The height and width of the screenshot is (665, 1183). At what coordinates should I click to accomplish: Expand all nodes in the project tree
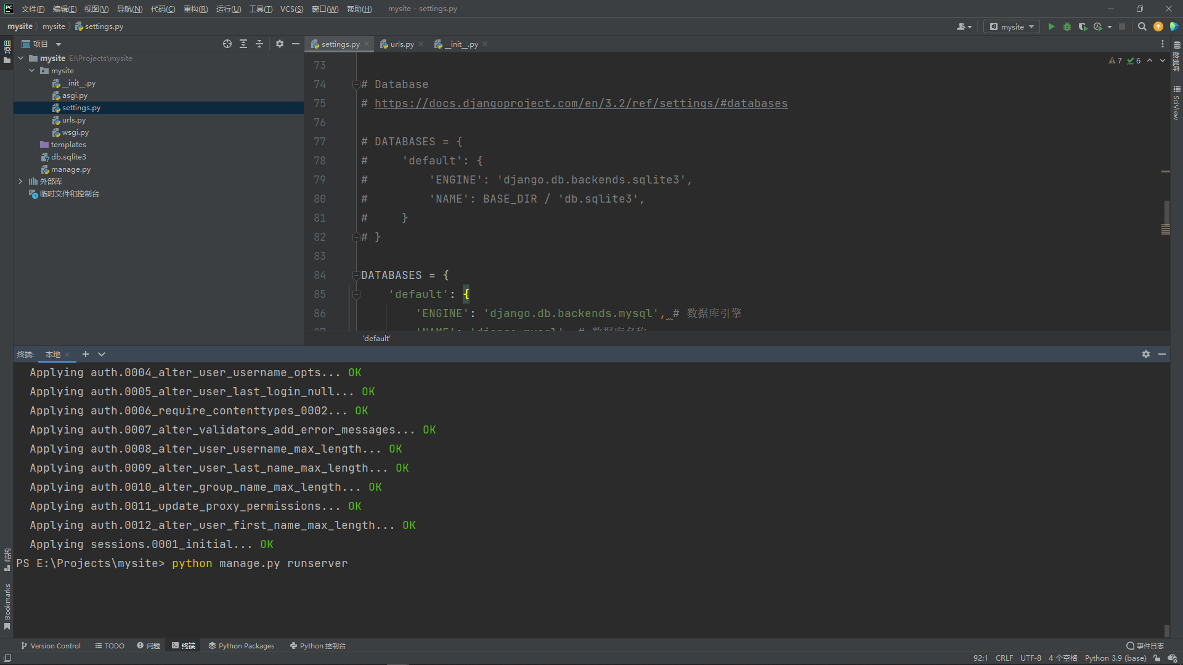click(x=243, y=44)
